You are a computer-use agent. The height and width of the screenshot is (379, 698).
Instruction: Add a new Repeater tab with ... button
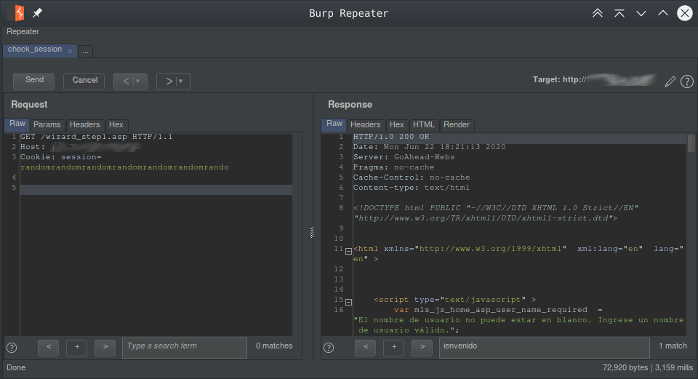(x=86, y=52)
